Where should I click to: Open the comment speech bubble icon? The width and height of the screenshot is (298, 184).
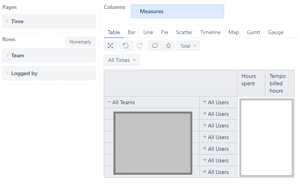click(x=155, y=46)
